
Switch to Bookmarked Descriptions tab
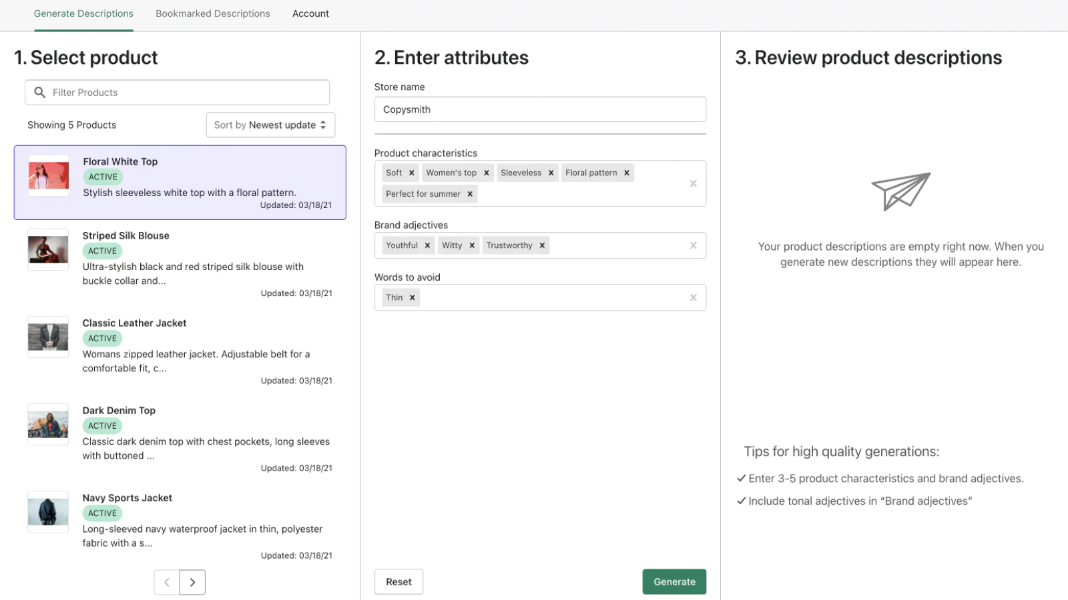pyautogui.click(x=213, y=13)
